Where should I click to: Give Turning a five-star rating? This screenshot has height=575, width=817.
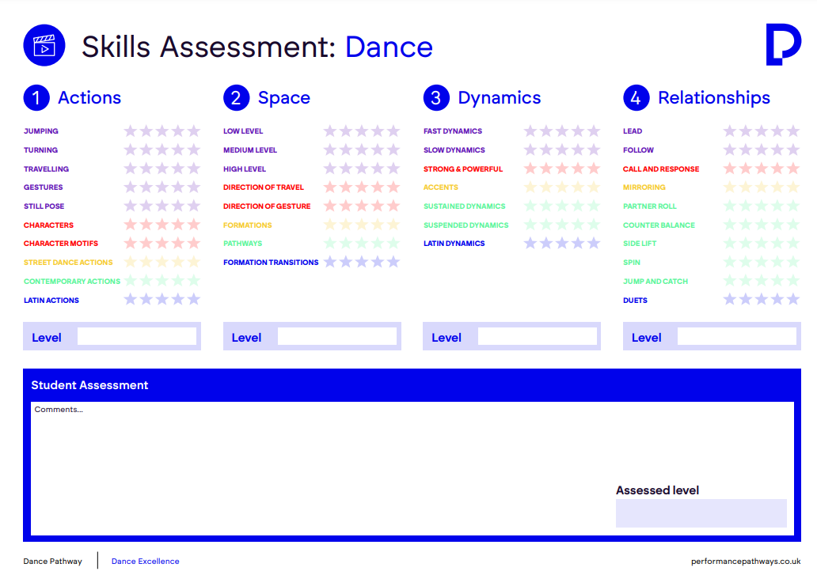(x=194, y=149)
